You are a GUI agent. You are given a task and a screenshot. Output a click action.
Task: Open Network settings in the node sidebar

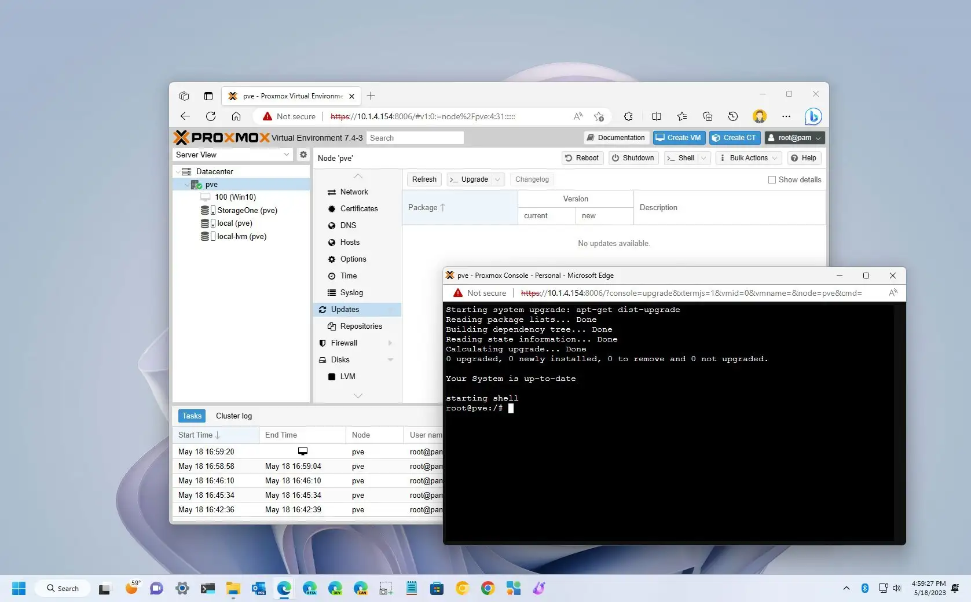pos(353,192)
